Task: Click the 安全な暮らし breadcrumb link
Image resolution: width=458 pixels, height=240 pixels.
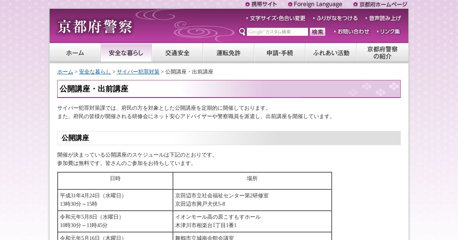Action: pos(95,72)
